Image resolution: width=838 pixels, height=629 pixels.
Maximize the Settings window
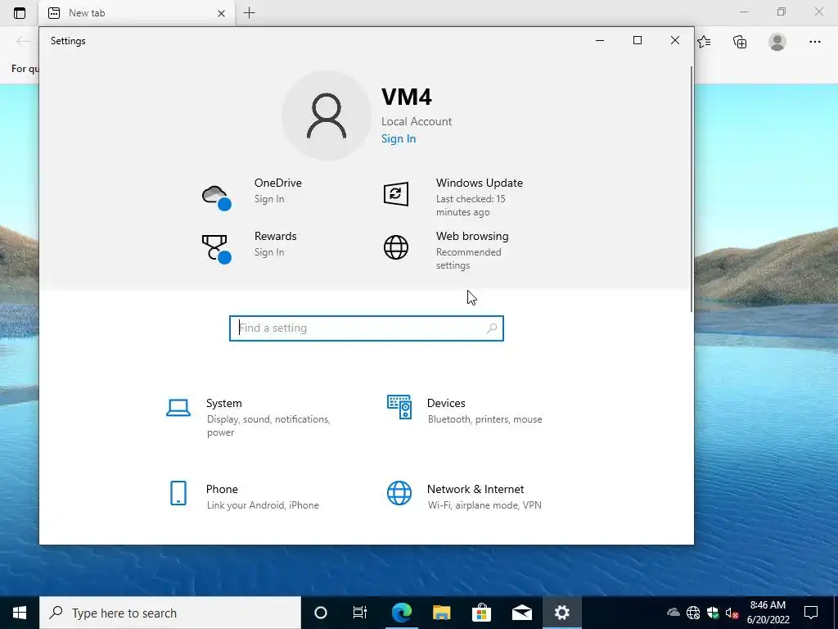[637, 41]
